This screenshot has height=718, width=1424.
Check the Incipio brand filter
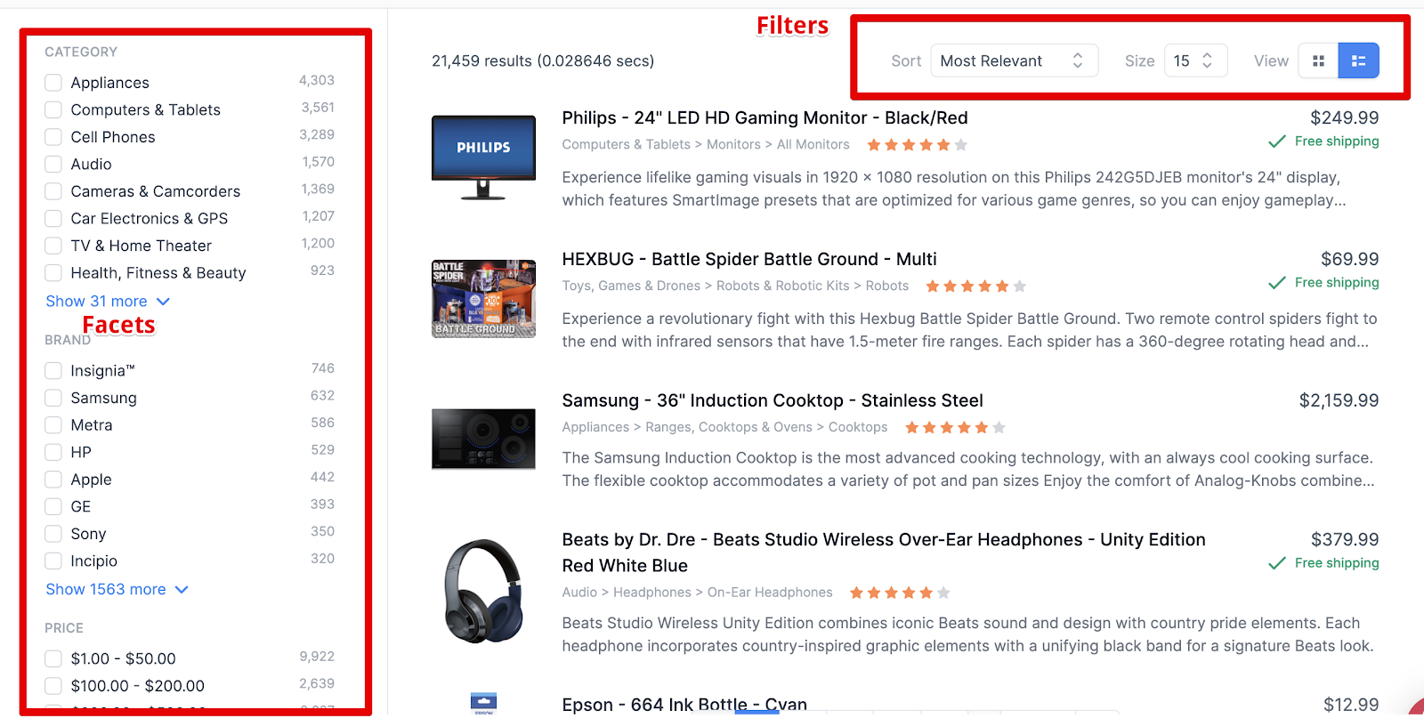[x=53, y=561]
